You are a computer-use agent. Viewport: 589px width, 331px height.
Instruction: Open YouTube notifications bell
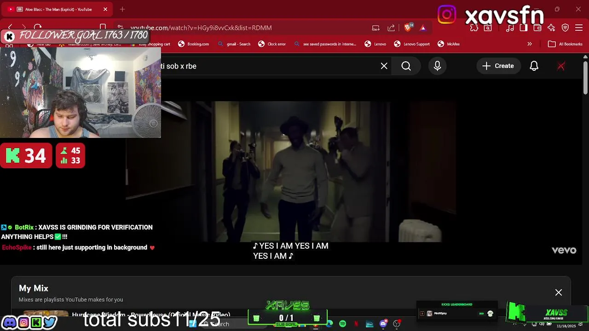point(534,66)
